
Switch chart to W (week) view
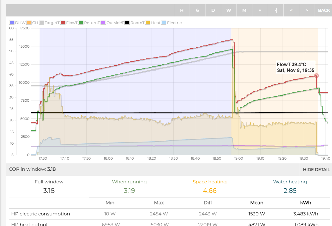pos(229,10)
